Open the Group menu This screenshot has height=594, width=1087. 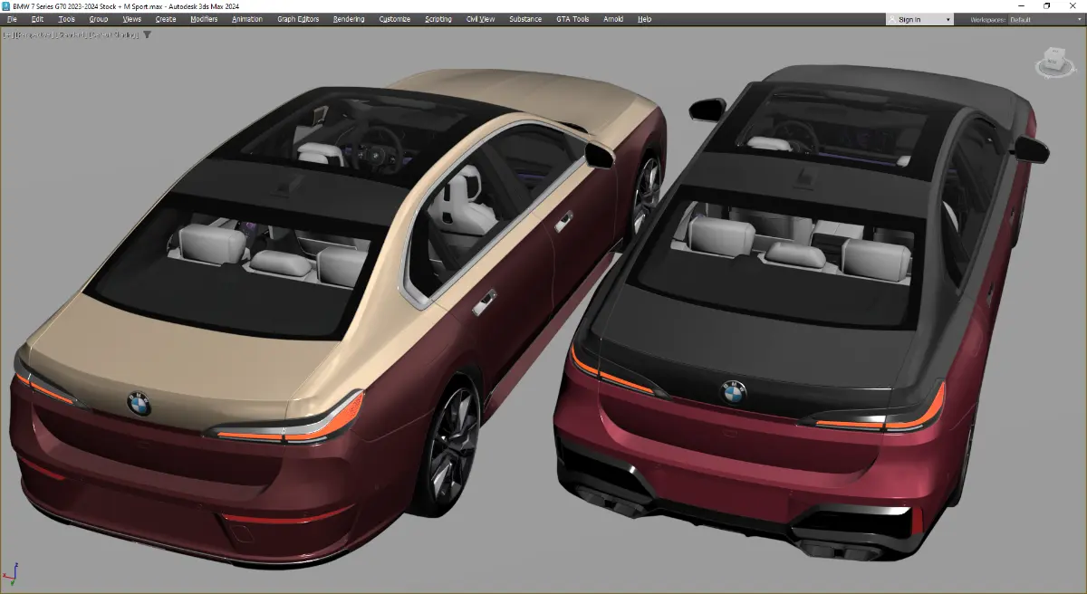[x=98, y=19]
